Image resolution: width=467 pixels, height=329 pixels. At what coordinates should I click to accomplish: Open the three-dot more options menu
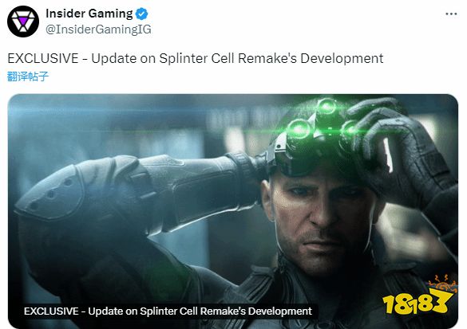coord(451,14)
